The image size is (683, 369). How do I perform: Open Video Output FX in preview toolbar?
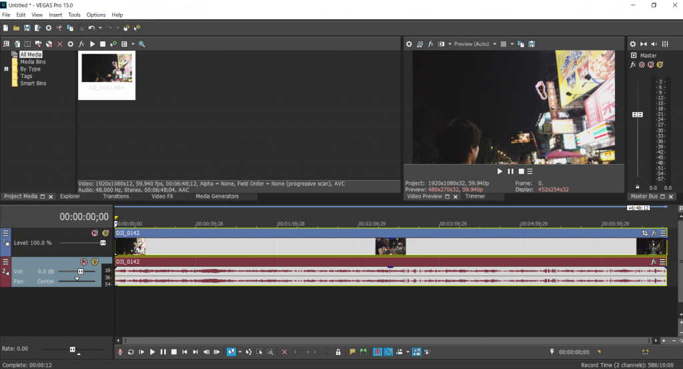pyautogui.click(x=430, y=44)
